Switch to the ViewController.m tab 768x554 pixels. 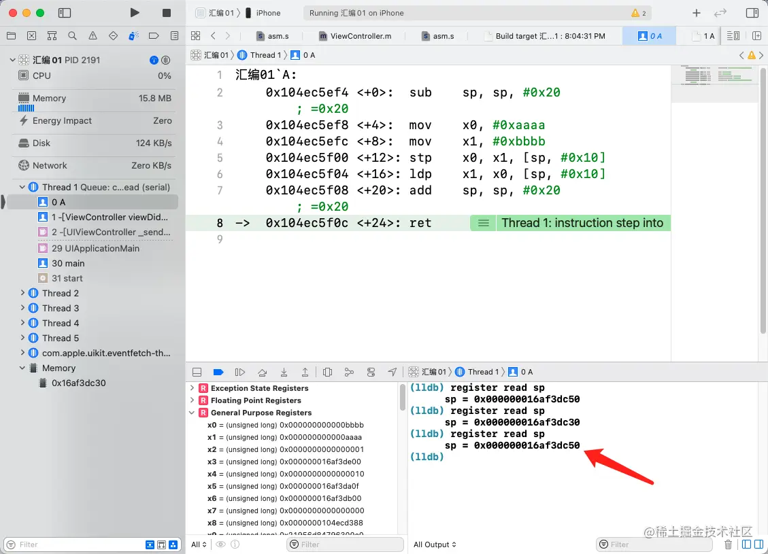[x=356, y=36]
